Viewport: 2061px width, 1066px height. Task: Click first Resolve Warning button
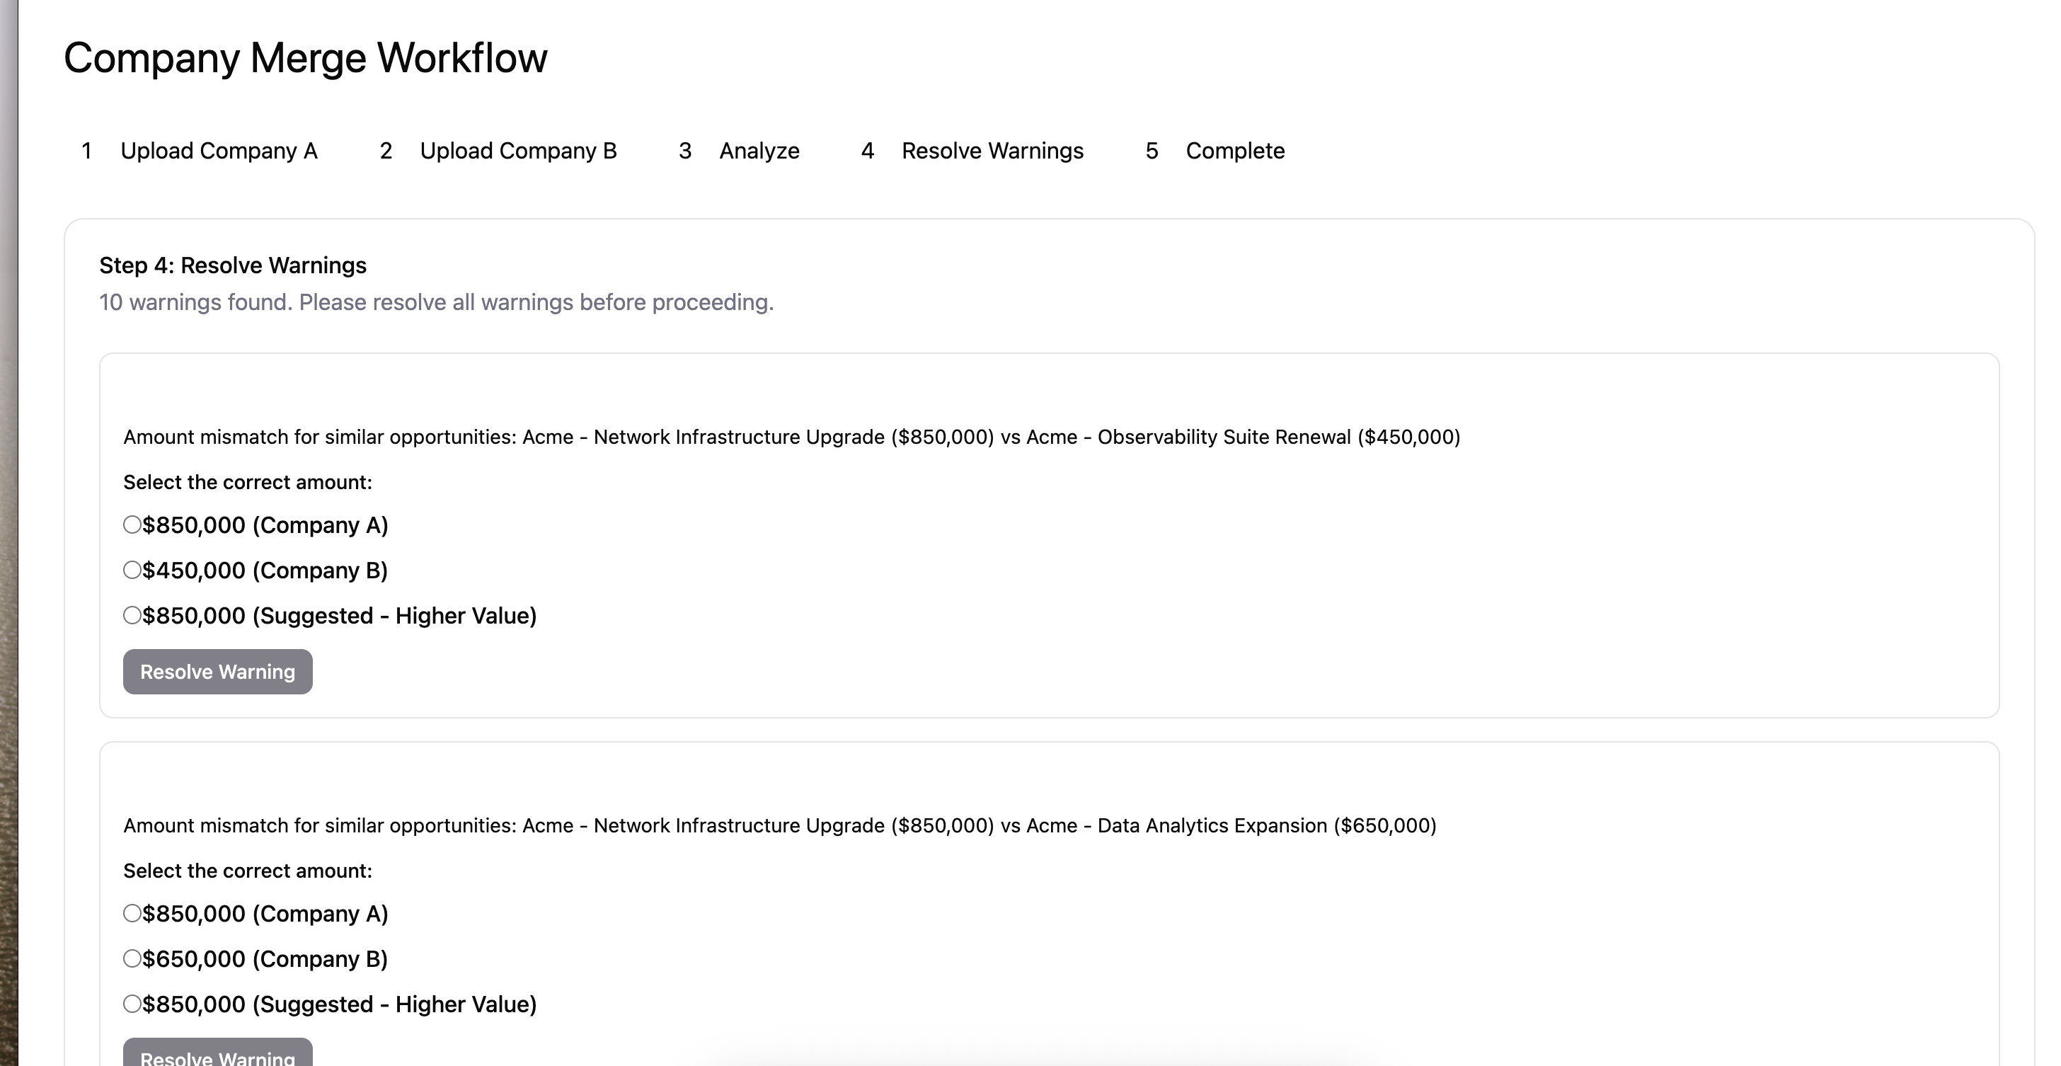pyautogui.click(x=217, y=672)
